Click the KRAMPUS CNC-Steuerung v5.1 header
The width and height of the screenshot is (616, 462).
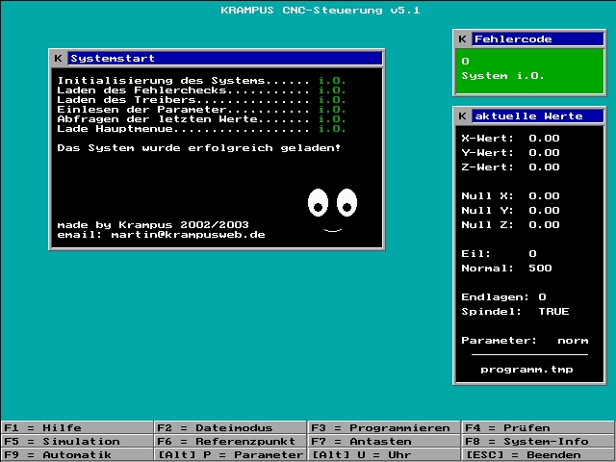click(x=321, y=11)
